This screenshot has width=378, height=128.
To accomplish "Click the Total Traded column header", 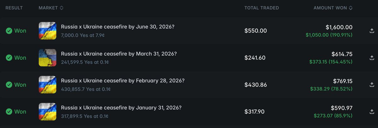I will point(261,8).
